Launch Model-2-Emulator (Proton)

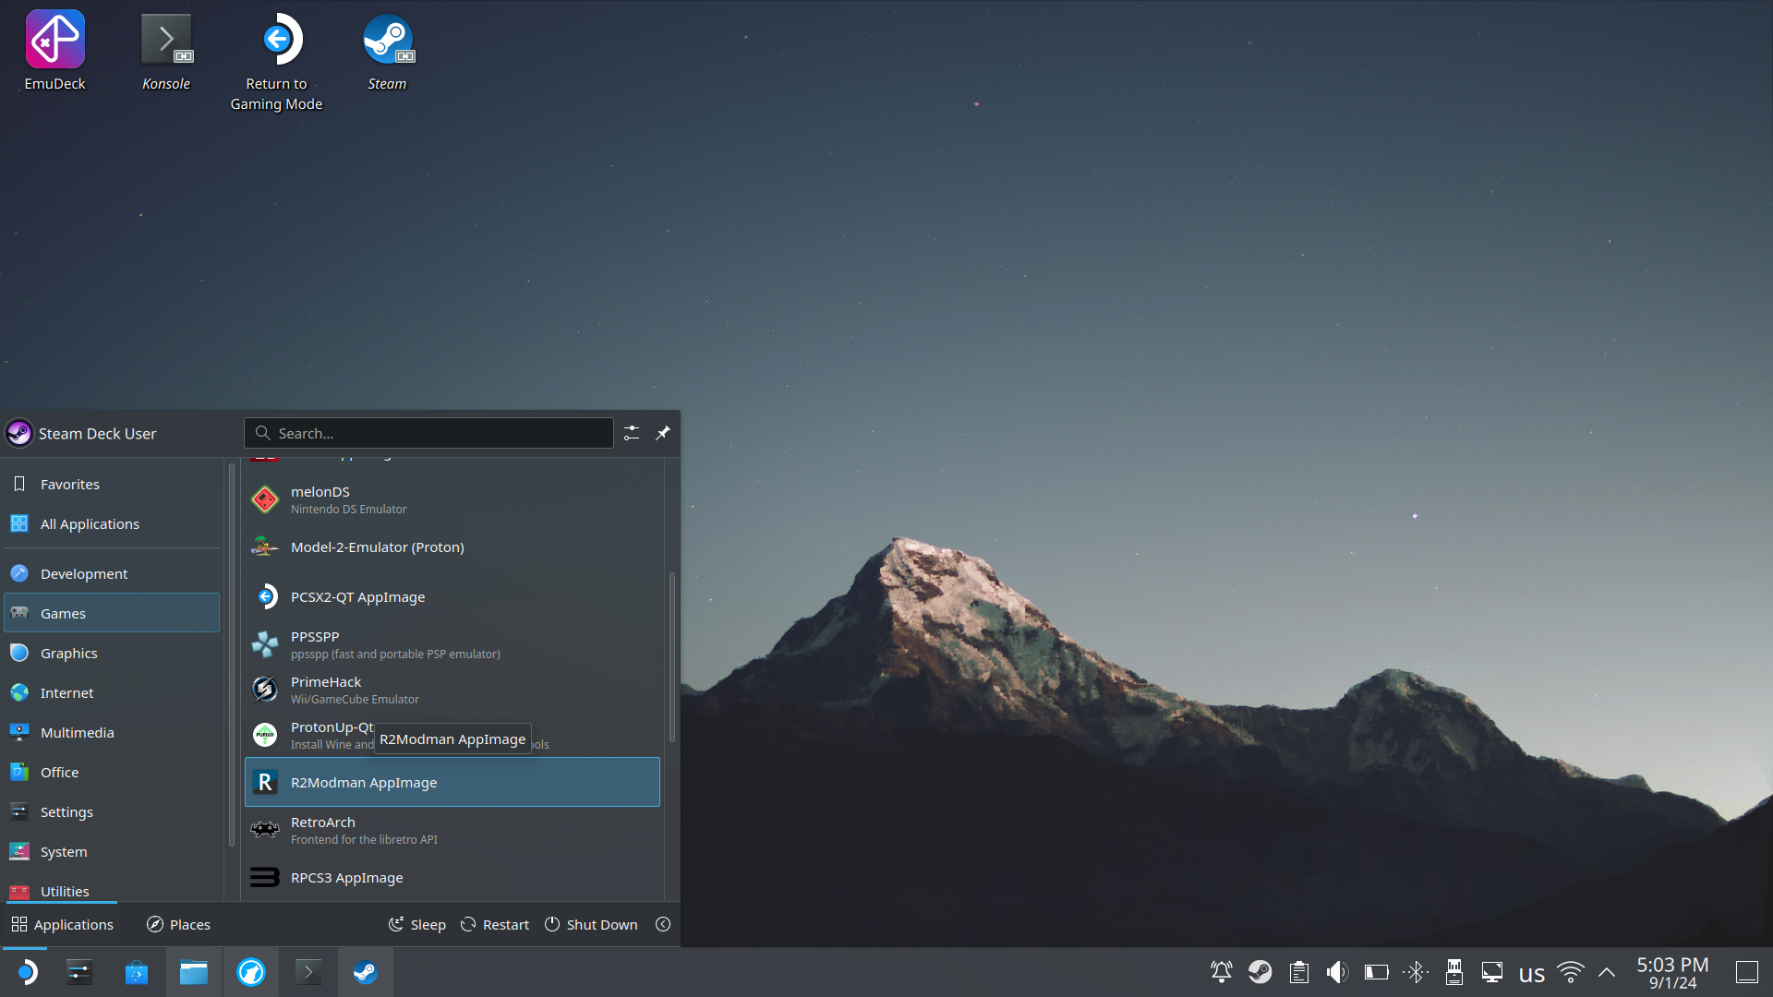pos(452,547)
